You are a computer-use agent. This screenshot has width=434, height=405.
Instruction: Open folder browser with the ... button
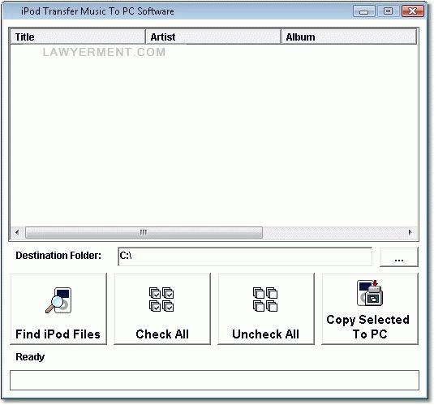(x=399, y=256)
